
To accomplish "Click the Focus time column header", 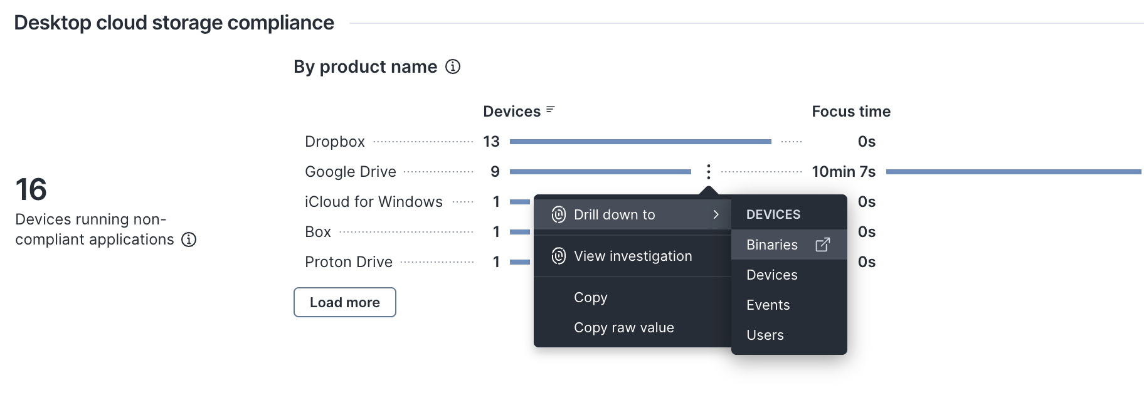I will click(850, 112).
